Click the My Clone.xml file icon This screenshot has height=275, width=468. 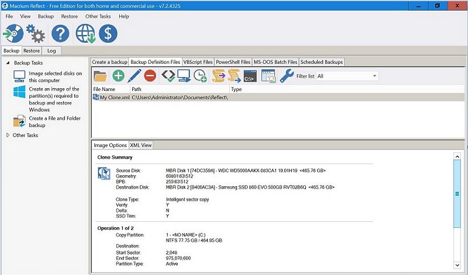pyautogui.click(x=96, y=97)
